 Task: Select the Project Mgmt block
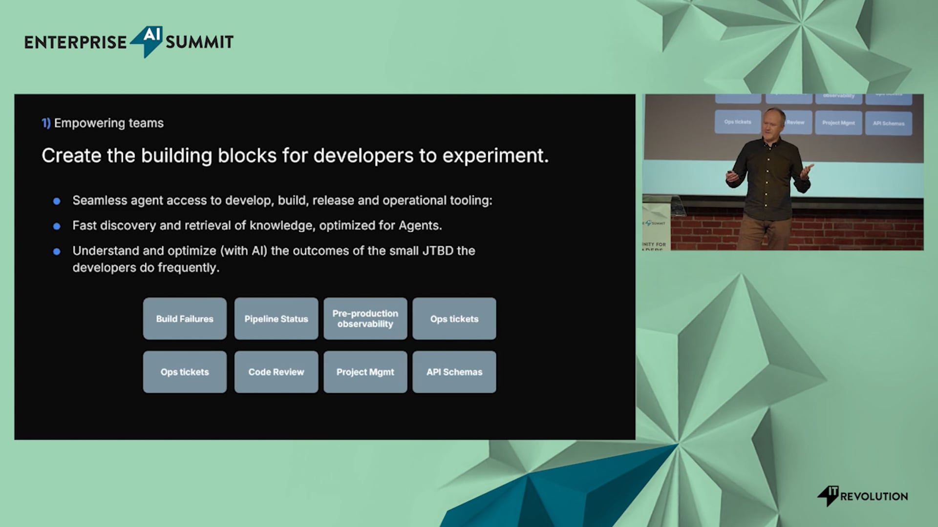[365, 372]
